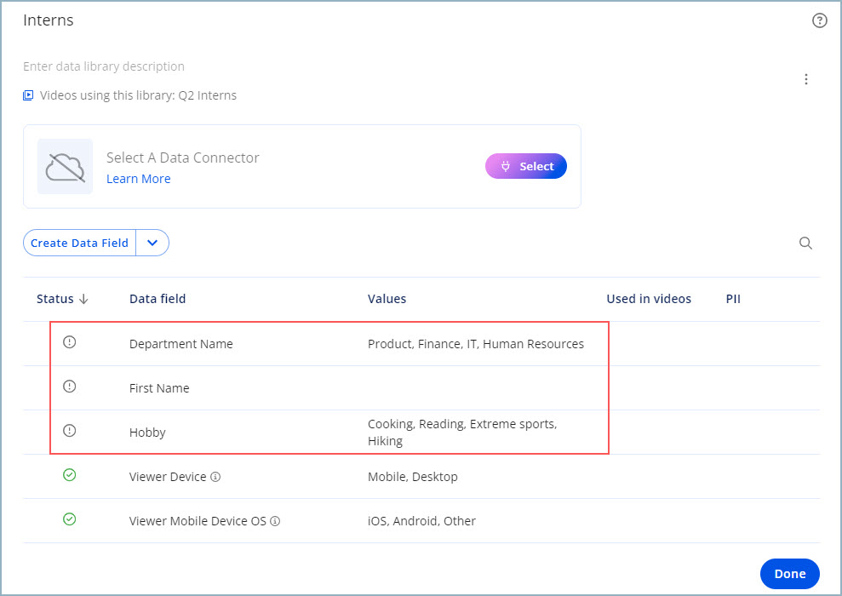Click the warning icon for Department Name

[70, 342]
